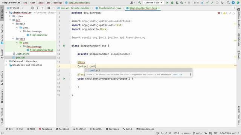Screen dimensions: 241x135
Task: Open the GraphQL tool window
Action: pos(96,129)
